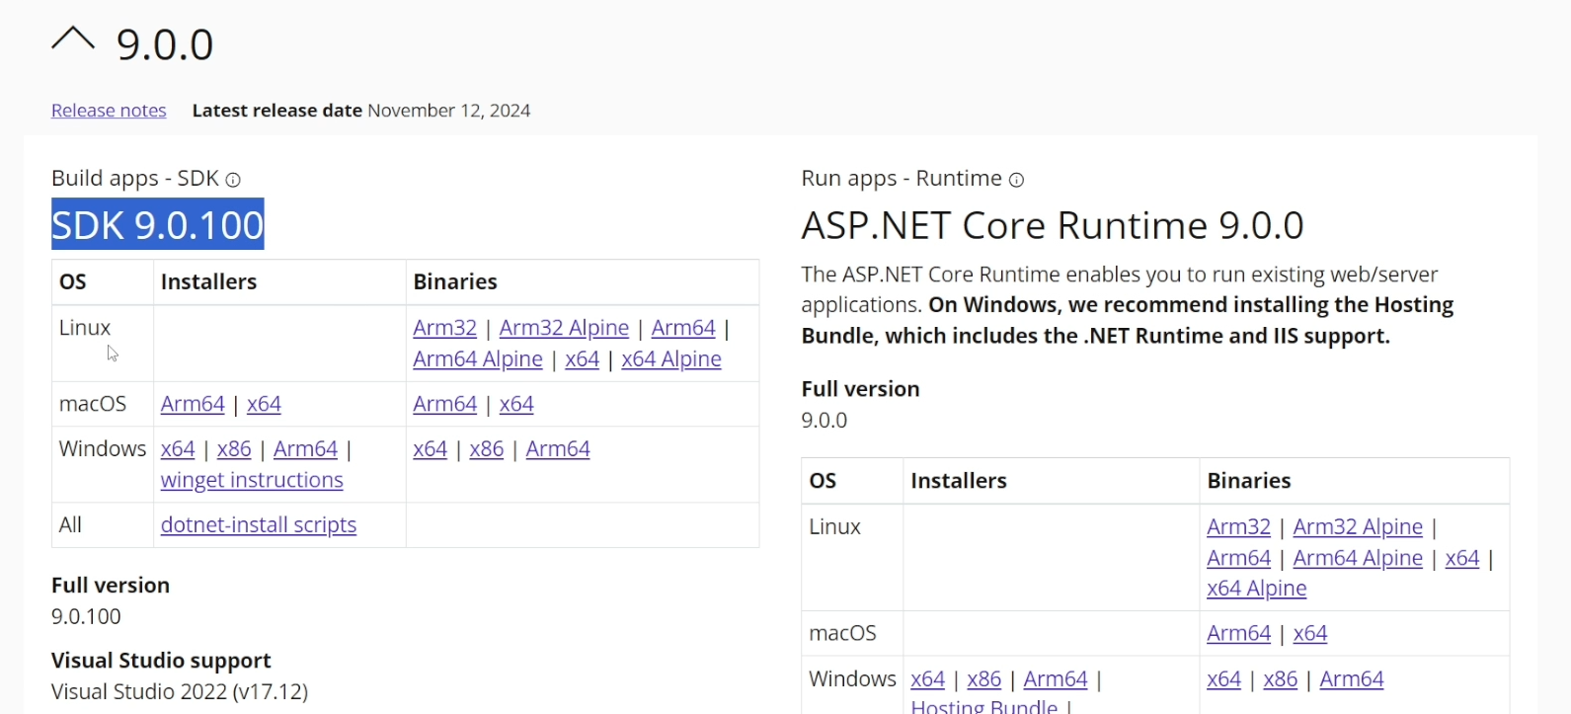Download SDK Windows x64 binary

(430, 449)
